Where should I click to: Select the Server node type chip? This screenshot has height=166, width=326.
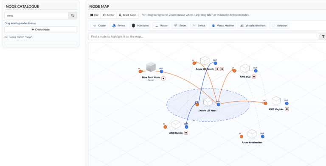[180, 25]
